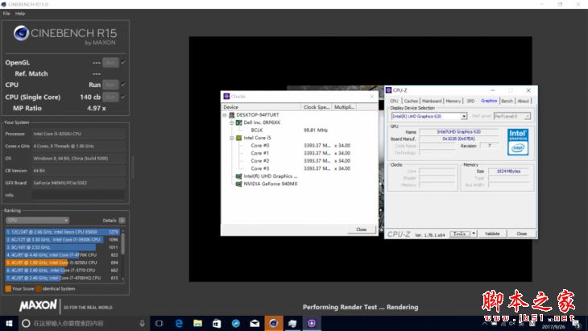588x331 pixels.
Task: Click the NVIDIA GeForce 940MX card icon
Action: [x=239, y=184]
